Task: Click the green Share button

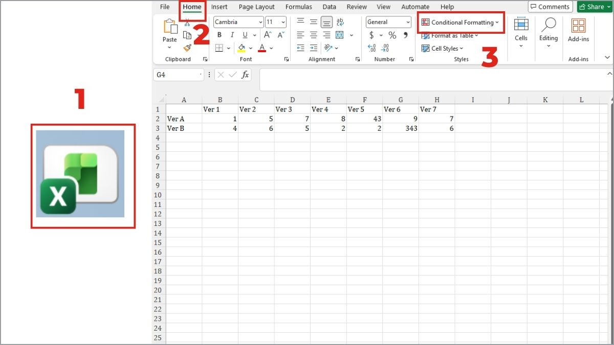Action: tap(595, 7)
